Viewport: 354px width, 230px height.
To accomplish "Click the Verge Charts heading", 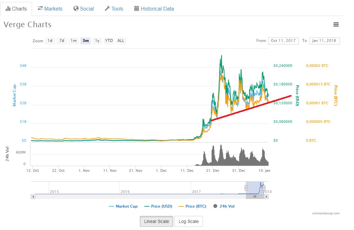I will click(28, 24).
